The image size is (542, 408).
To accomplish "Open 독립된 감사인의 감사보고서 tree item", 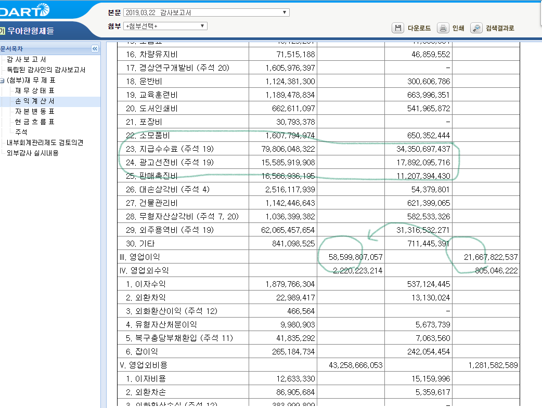I will (46, 70).
